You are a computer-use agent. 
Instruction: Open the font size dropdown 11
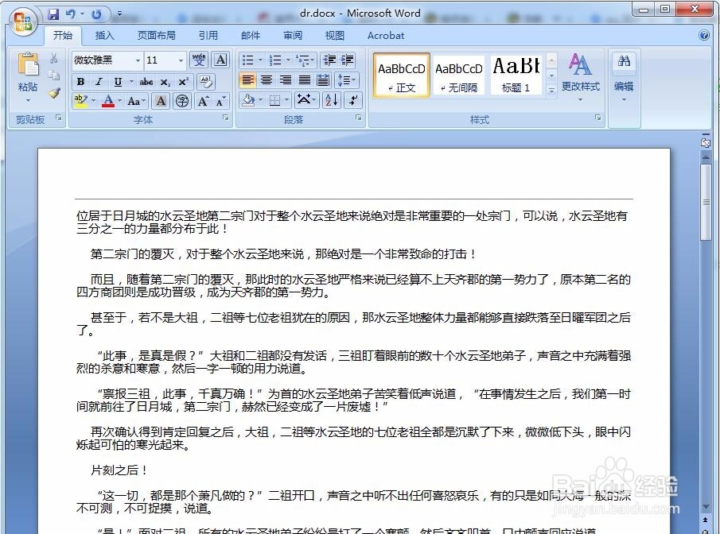coord(181,60)
